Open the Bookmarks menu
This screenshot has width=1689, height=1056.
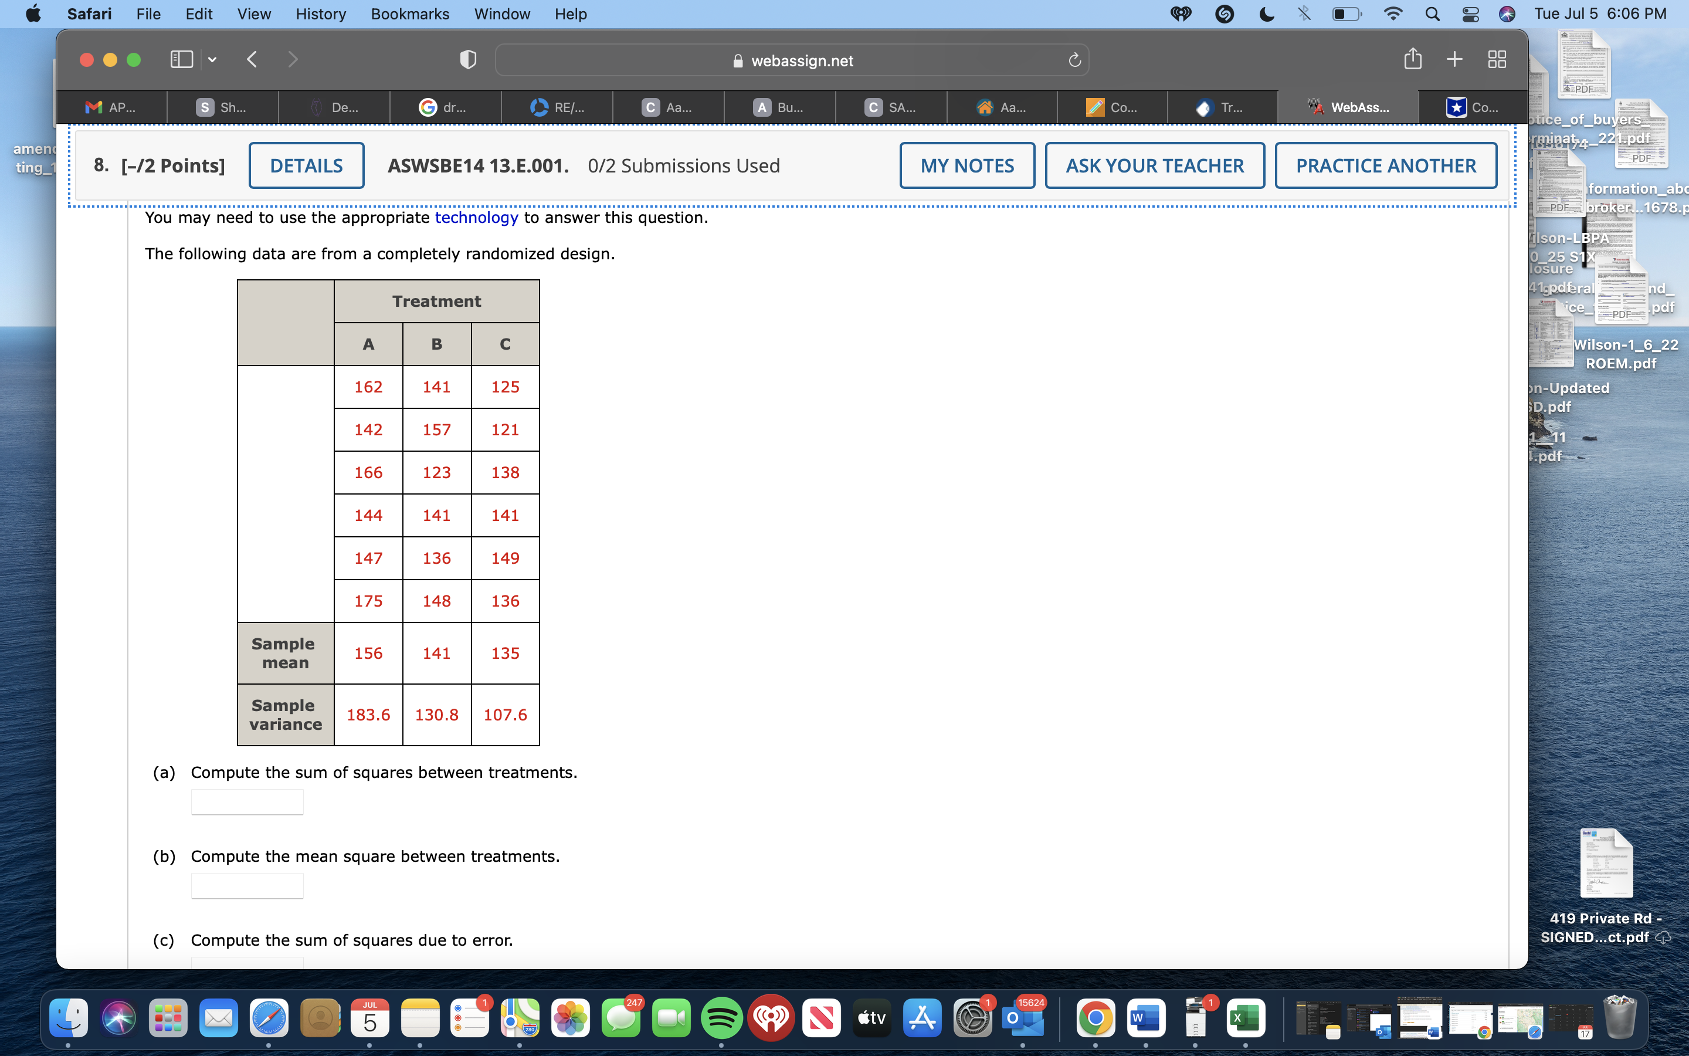pyautogui.click(x=411, y=14)
